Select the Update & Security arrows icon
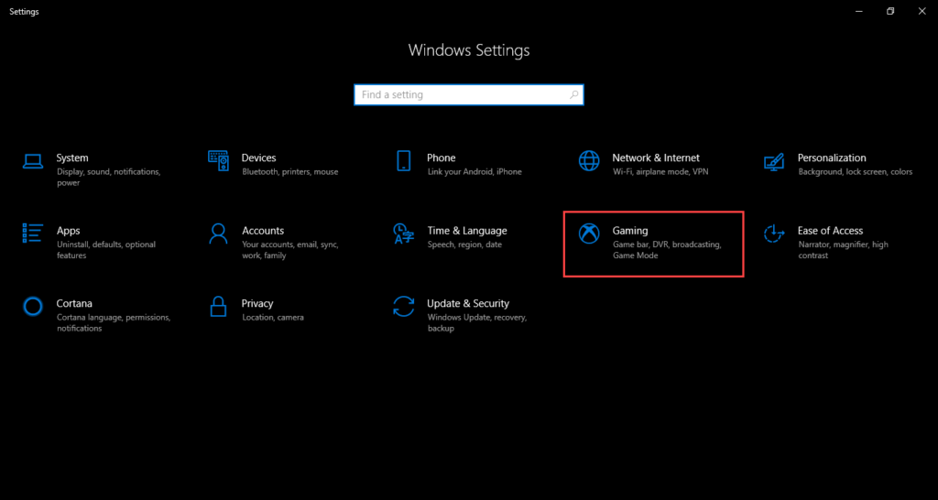The height and width of the screenshot is (500, 938). point(403,306)
